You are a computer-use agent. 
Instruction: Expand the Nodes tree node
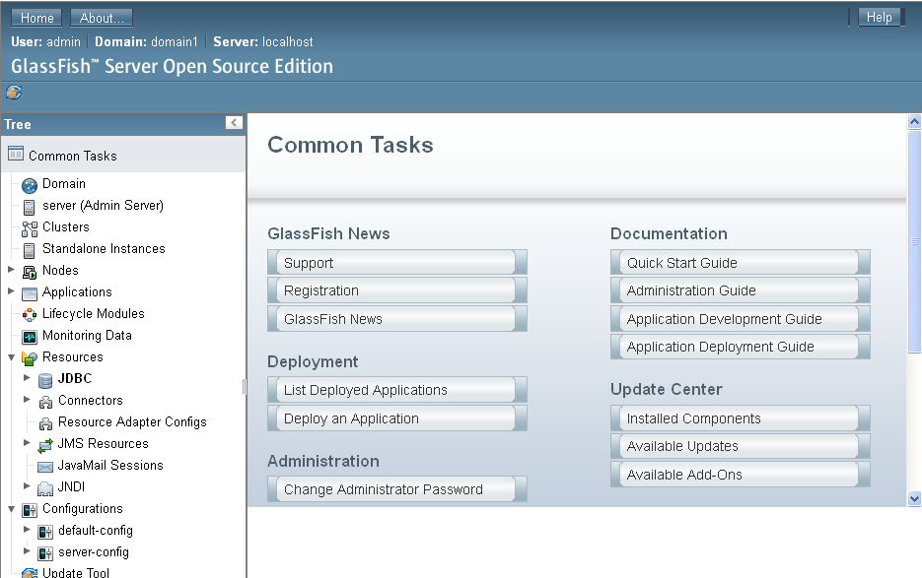11,269
